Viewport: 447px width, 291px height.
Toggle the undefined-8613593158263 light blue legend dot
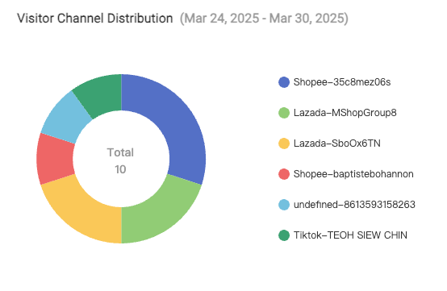[284, 205]
